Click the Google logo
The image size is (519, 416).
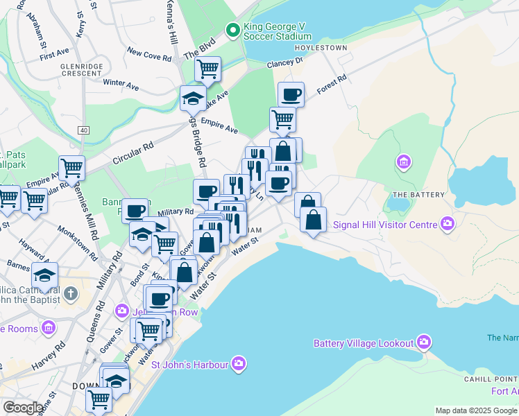coord(23,408)
